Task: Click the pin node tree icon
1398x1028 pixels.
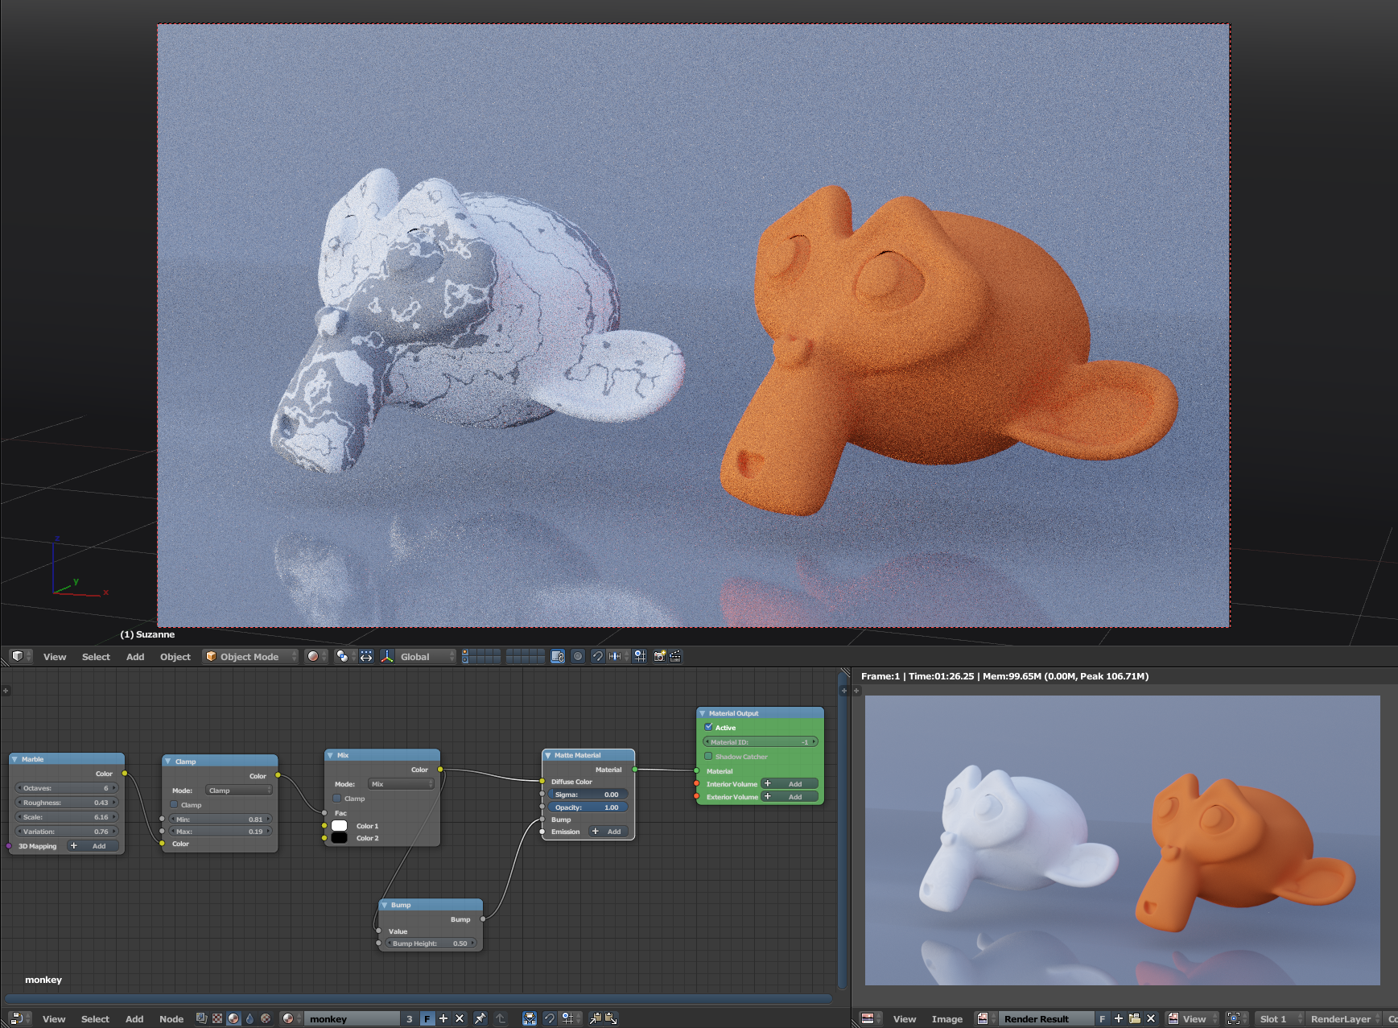Action: click(x=480, y=1018)
